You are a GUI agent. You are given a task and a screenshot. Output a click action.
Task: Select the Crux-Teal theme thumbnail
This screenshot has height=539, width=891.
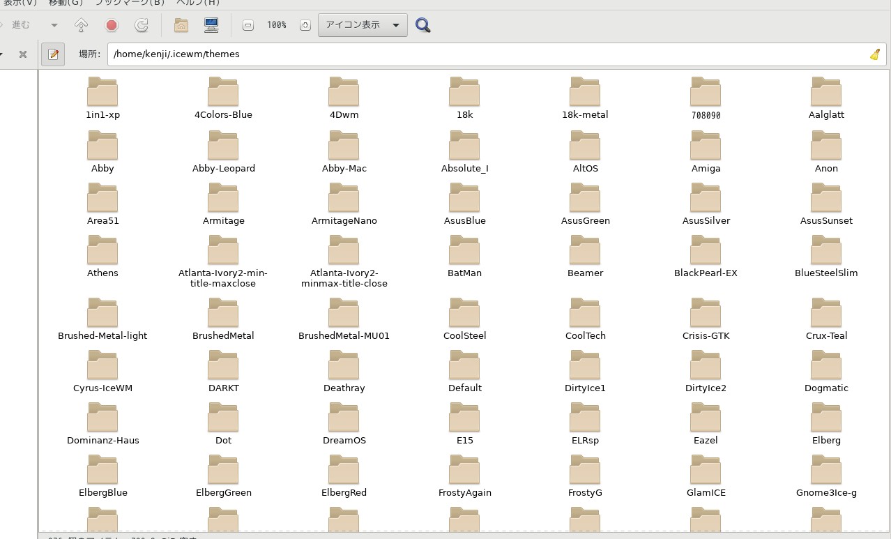(825, 312)
